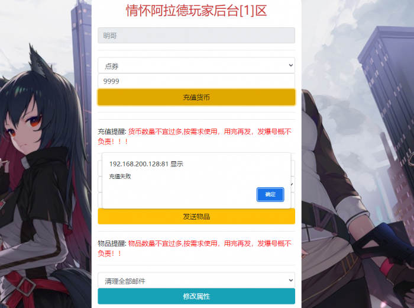Click the 充值失败 message in the alert

coord(120,177)
